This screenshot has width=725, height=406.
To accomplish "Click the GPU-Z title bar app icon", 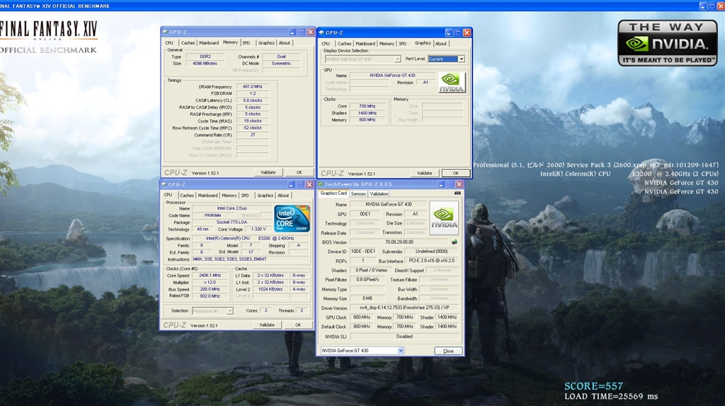I will pos(321,184).
